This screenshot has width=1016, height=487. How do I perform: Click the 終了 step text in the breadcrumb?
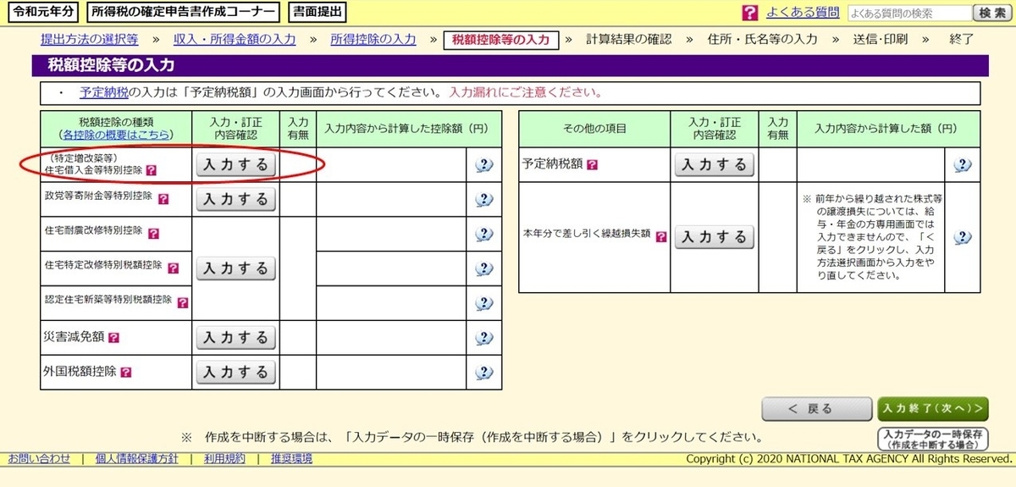coord(962,39)
